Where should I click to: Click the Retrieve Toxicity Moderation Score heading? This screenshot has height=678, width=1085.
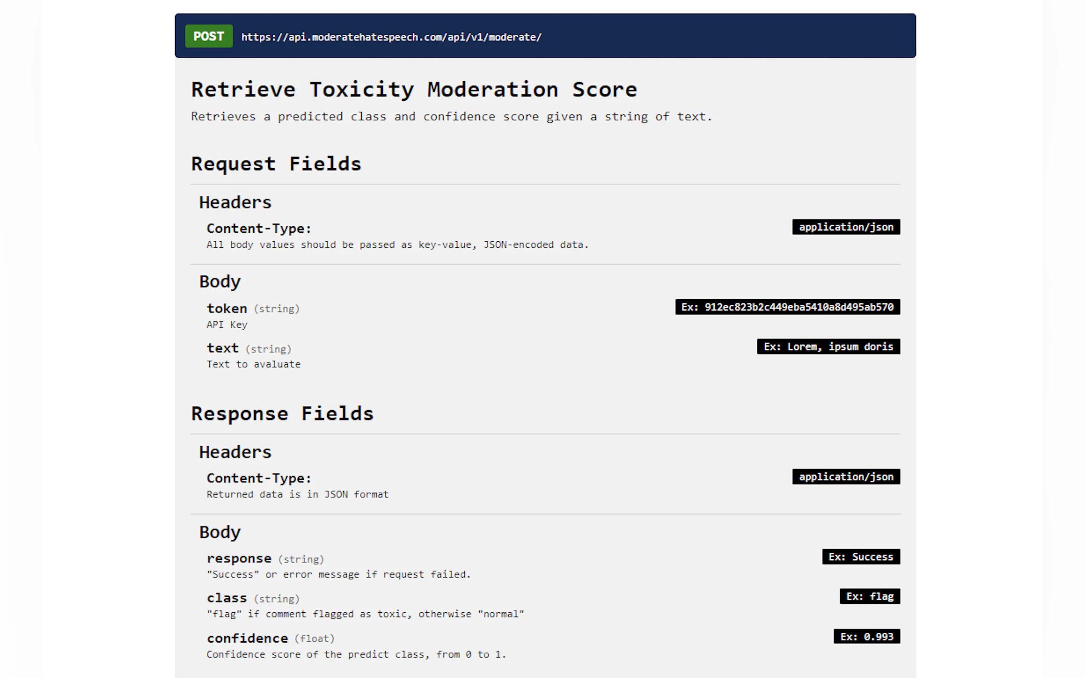pyautogui.click(x=413, y=89)
